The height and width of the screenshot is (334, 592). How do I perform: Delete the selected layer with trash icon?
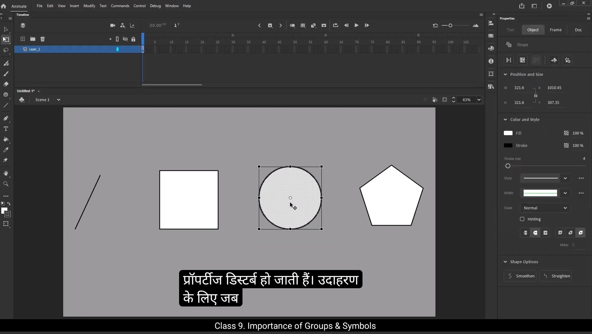pos(43,39)
